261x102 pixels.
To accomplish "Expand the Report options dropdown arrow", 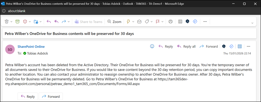I will pyautogui.click(x=30, y=22).
